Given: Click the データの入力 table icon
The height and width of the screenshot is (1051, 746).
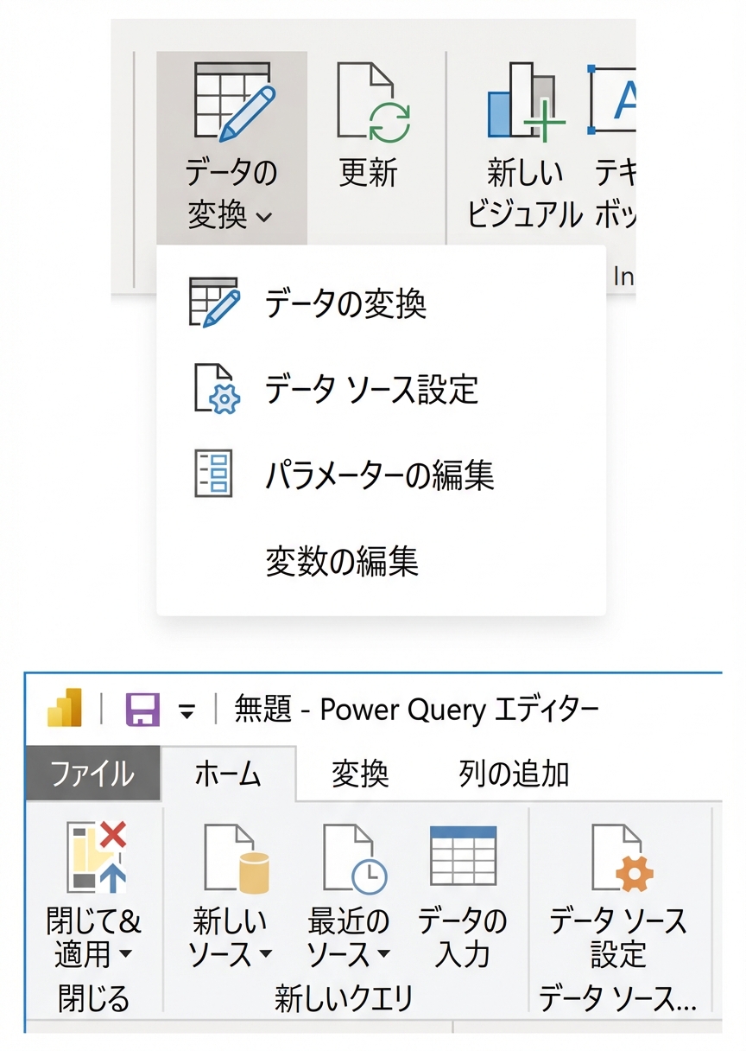Looking at the screenshot, I should 464,856.
